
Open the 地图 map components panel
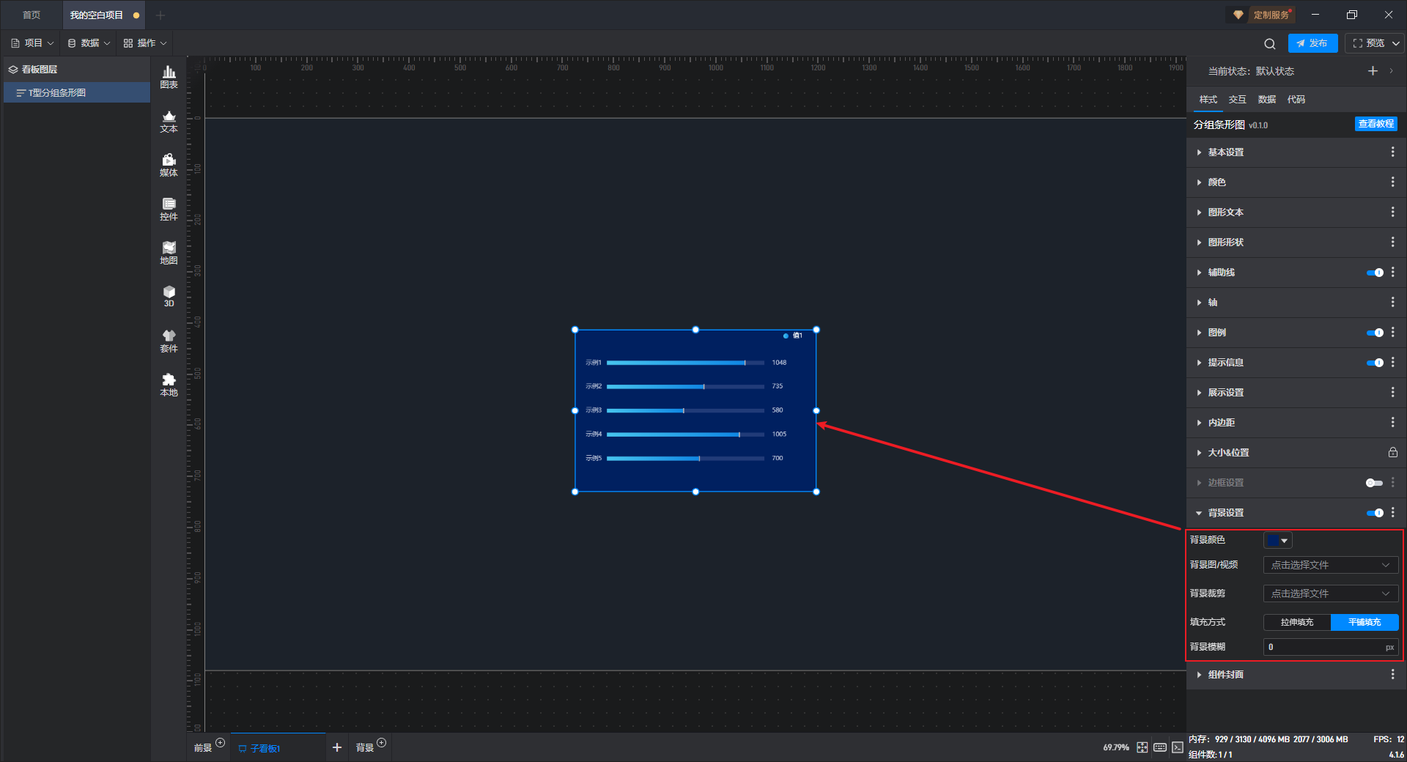point(169,253)
